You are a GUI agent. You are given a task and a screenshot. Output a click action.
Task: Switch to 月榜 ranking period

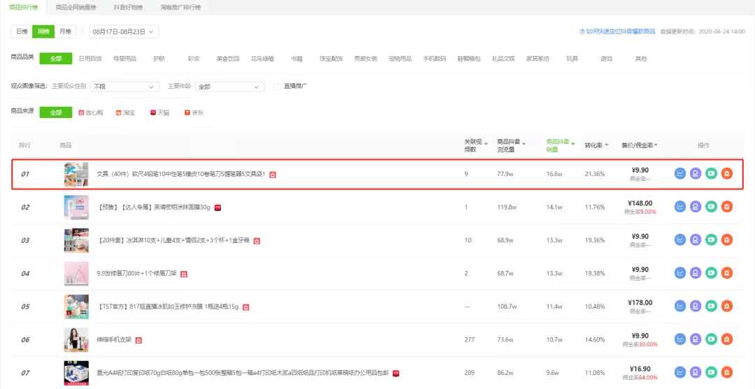64,31
